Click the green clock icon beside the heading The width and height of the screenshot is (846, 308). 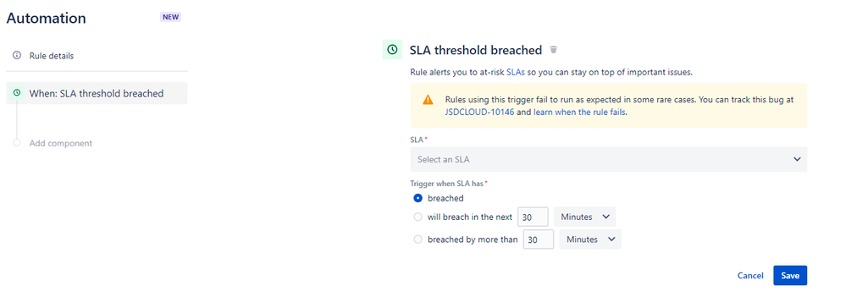[x=392, y=50]
